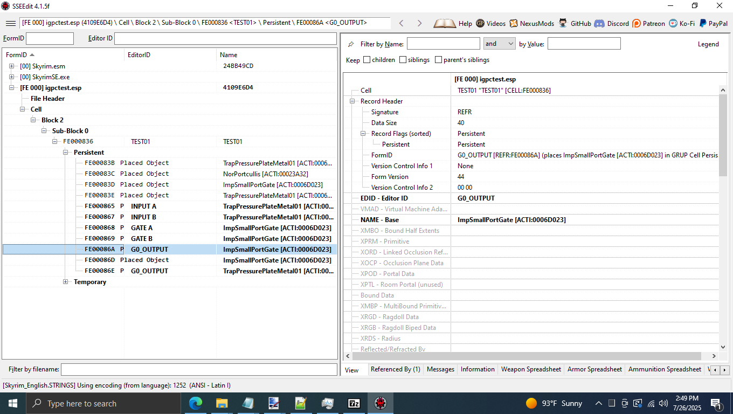
Task: Enable the Keep parent's siblings checkbox
Action: (438, 60)
